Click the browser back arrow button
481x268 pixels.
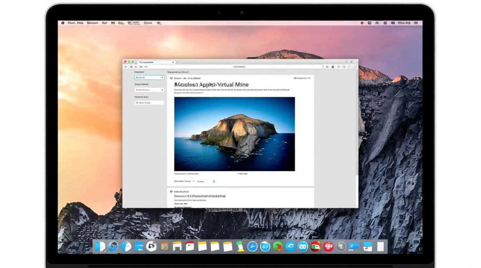pyautogui.click(x=126, y=67)
